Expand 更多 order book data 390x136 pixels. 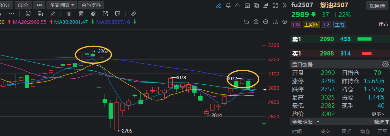tap(378, 114)
